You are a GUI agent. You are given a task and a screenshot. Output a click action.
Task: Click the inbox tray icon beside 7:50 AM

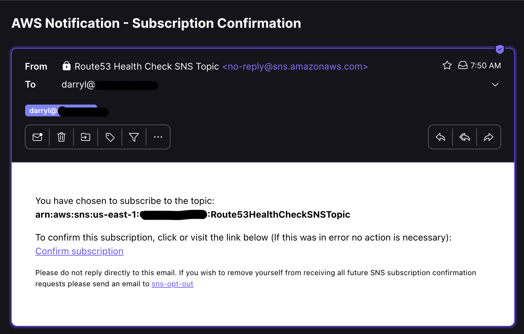tap(463, 65)
